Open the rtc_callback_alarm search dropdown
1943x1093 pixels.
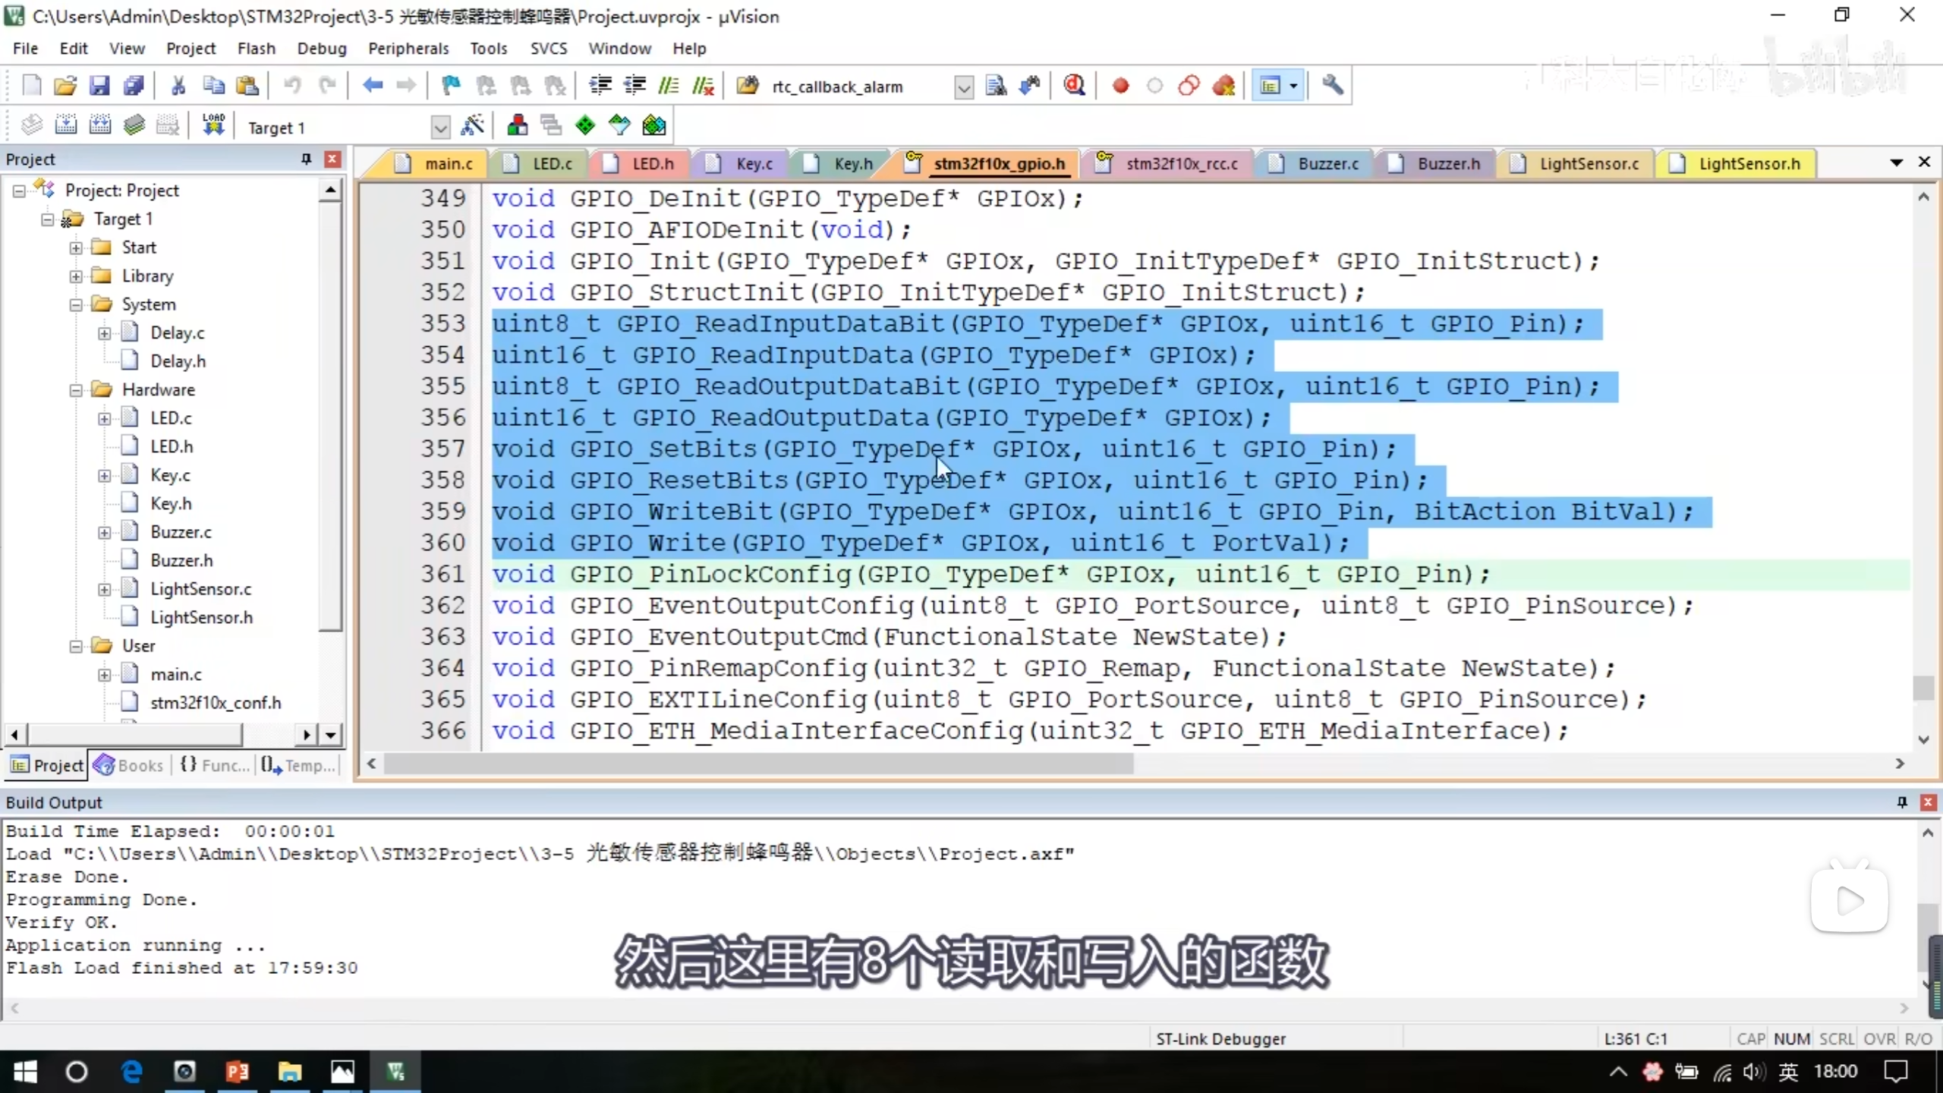tap(963, 87)
